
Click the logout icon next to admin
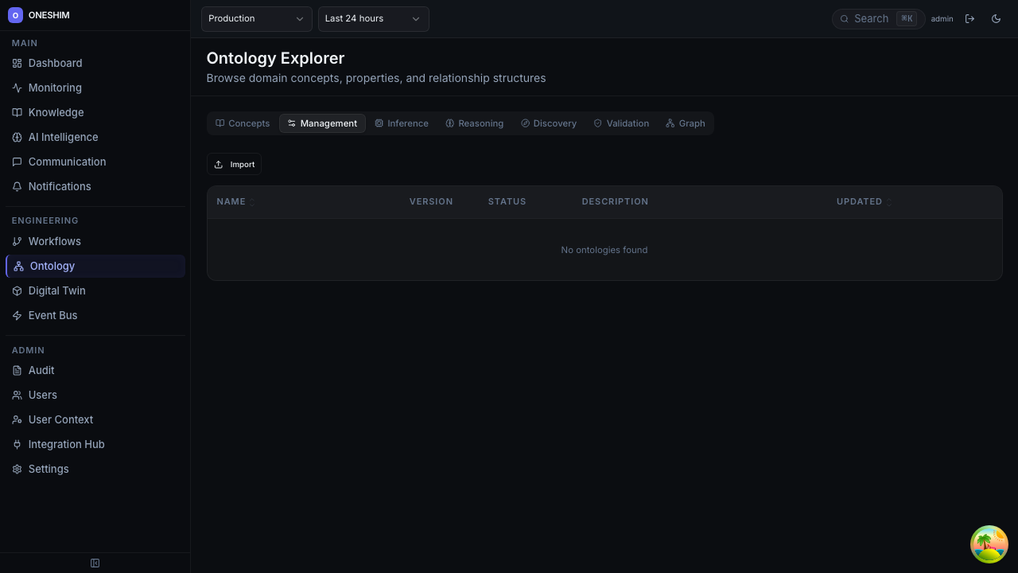(969, 18)
